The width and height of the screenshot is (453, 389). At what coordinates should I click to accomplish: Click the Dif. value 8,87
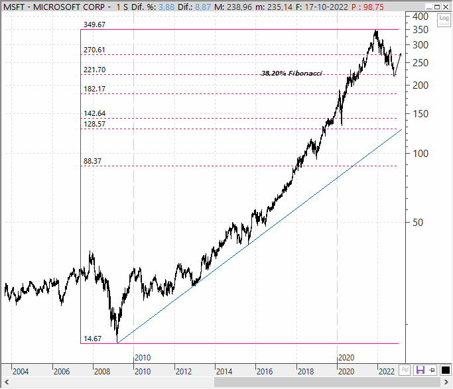[x=203, y=7]
